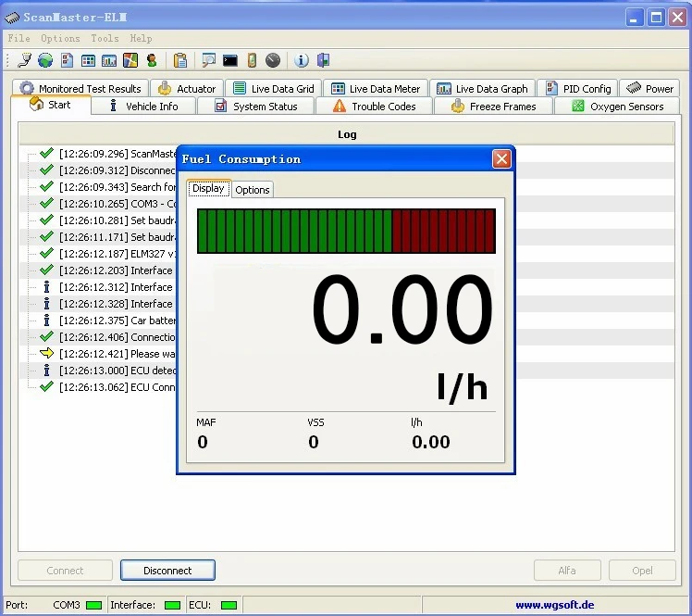Click the live data meter toolbar icon
692x616 pixels.
[x=88, y=60]
